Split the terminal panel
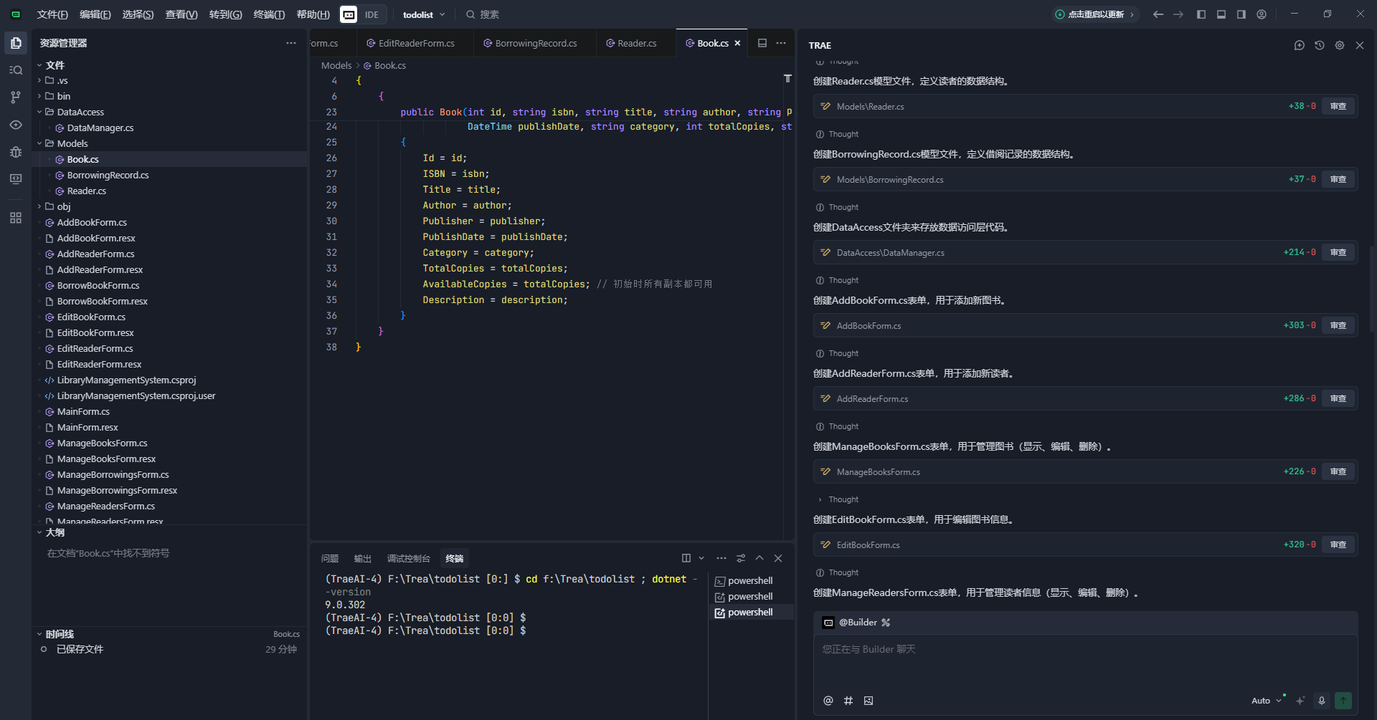This screenshot has width=1377, height=720. 686,558
